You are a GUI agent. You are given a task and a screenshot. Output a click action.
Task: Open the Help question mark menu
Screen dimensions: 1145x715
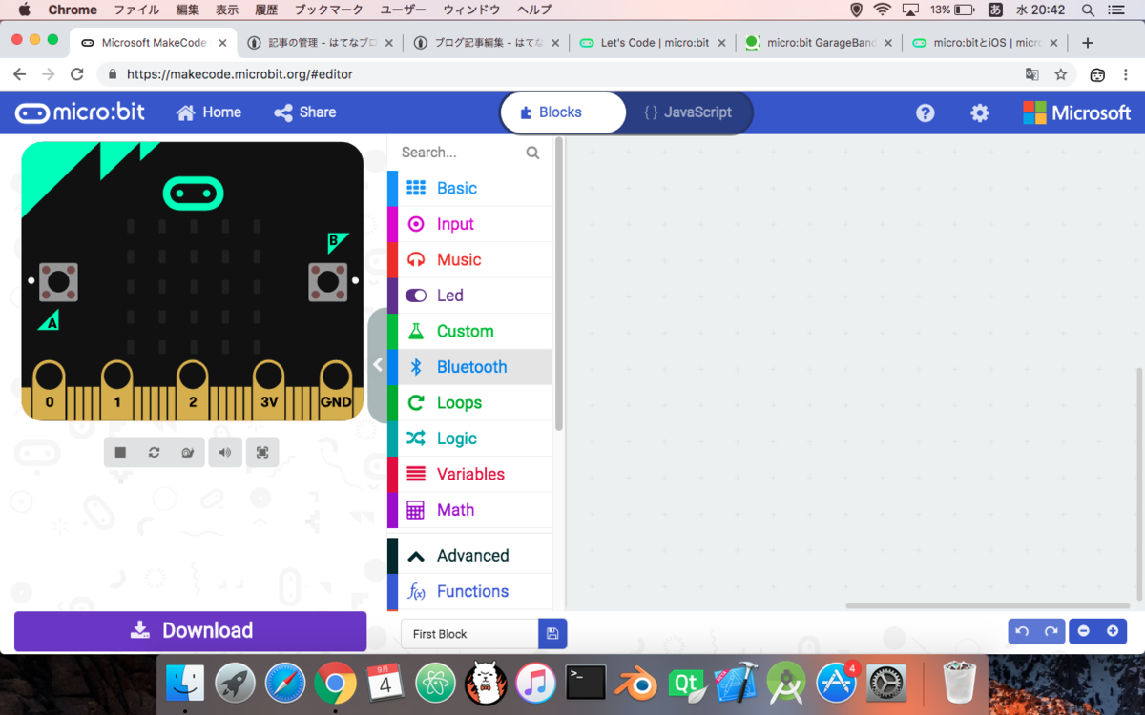(925, 112)
